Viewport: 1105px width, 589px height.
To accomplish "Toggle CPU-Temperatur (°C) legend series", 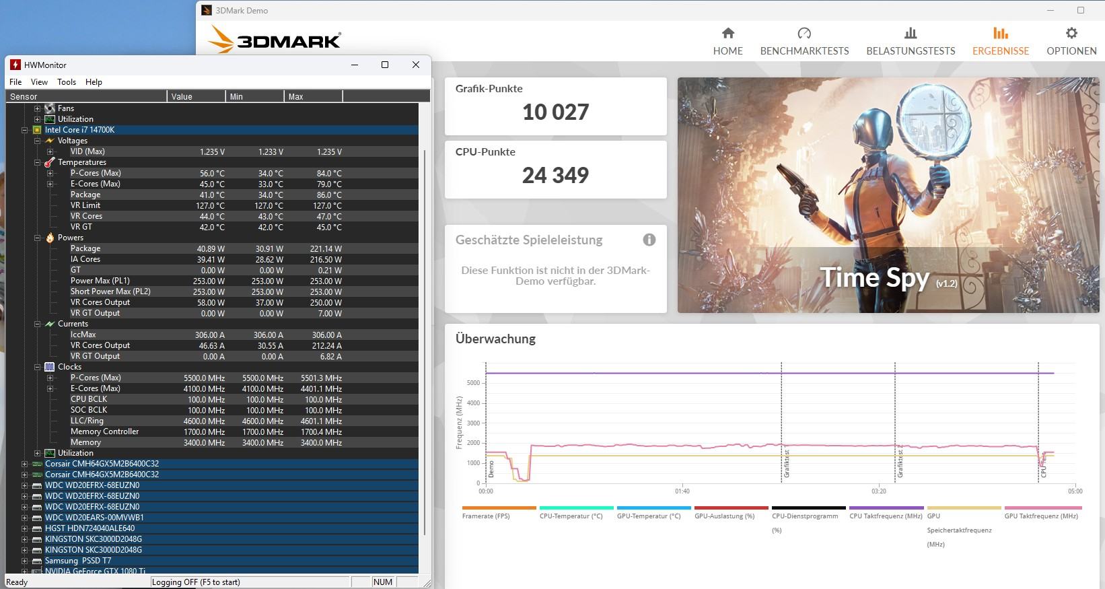I will tap(576, 512).
